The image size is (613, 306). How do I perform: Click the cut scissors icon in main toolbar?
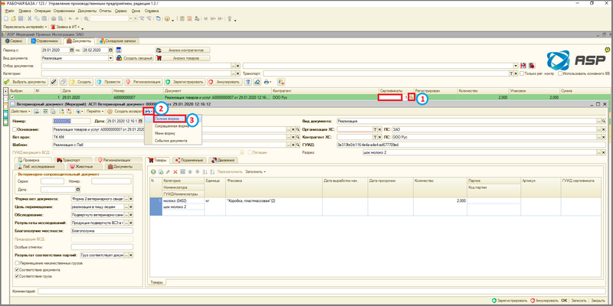tap(29, 18)
